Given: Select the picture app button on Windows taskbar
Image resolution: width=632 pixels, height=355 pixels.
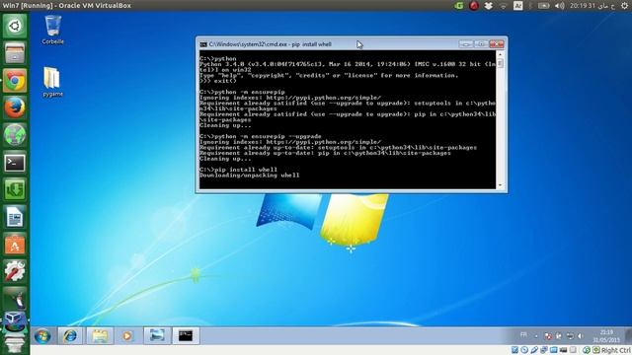Looking at the screenshot, I should (x=157, y=335).
